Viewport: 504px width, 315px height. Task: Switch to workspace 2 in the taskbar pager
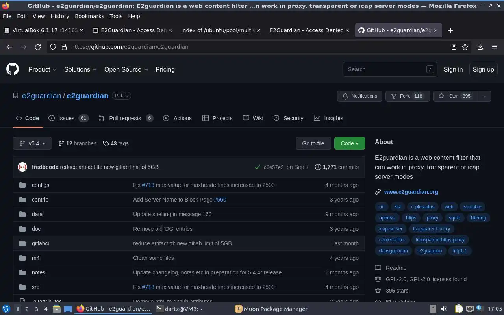[27, 309]
